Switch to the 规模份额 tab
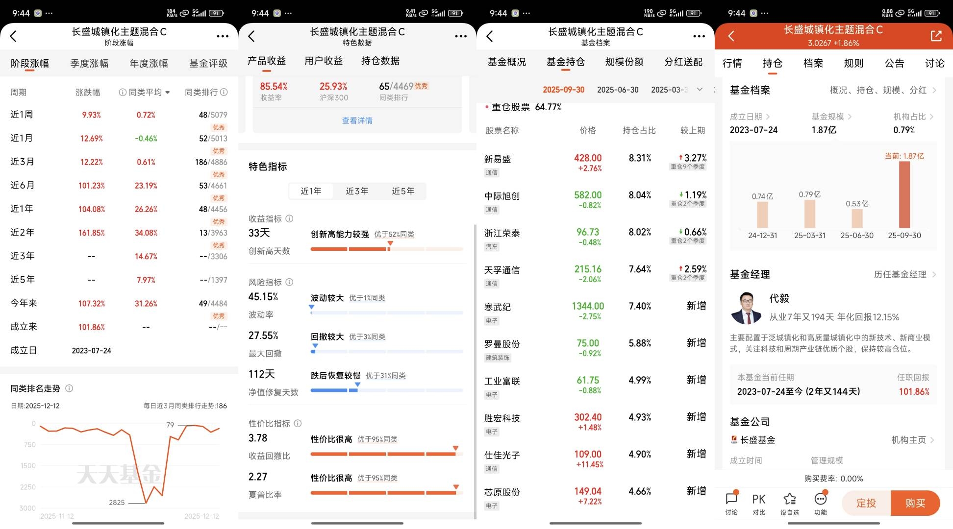953x529 pixels. [x=624, y=62]
